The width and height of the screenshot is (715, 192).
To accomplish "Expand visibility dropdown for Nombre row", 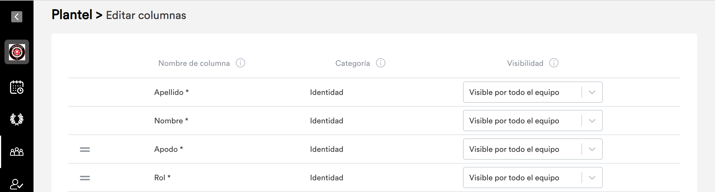I will click(533, 121).
